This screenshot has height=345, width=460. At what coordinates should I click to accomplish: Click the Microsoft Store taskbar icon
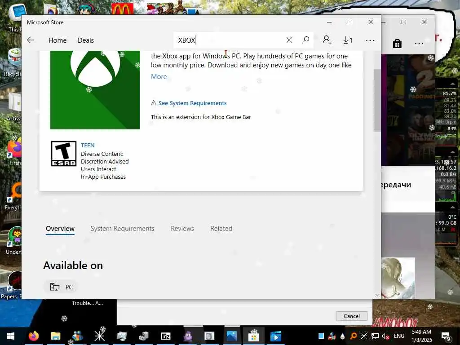pyautogui.click(x=253, y=336)
